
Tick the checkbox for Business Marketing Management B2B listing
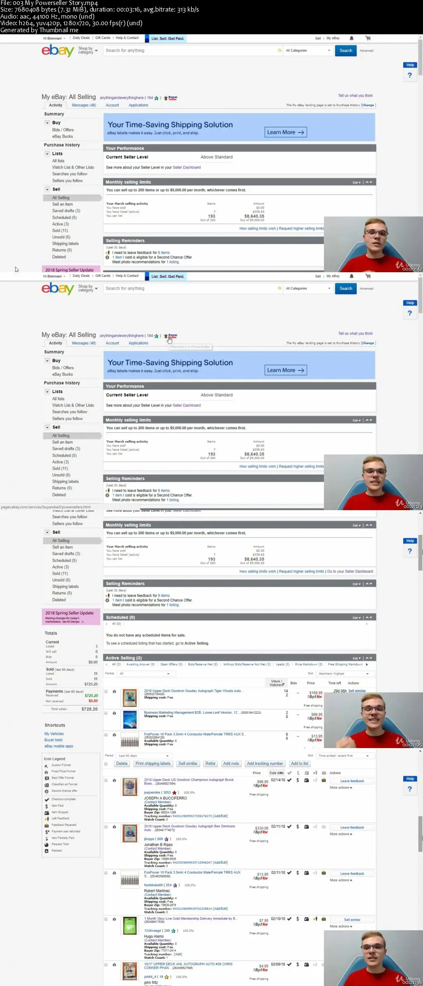tap(106, 713)
